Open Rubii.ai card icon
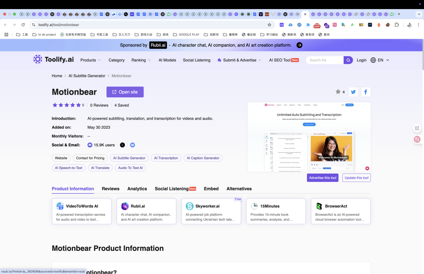 125,206
